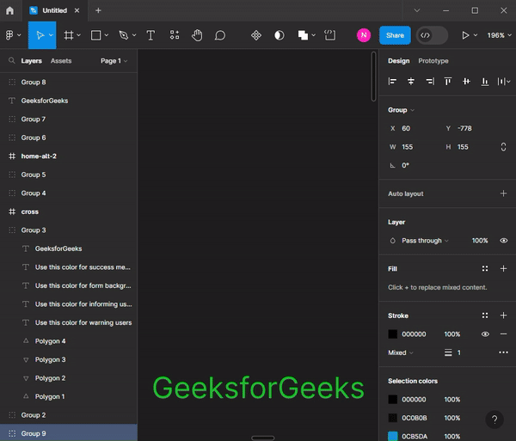Open stroke advanced settings three dots
The height and width of the screenshot is (441, 516).
(x=503, y=352)
